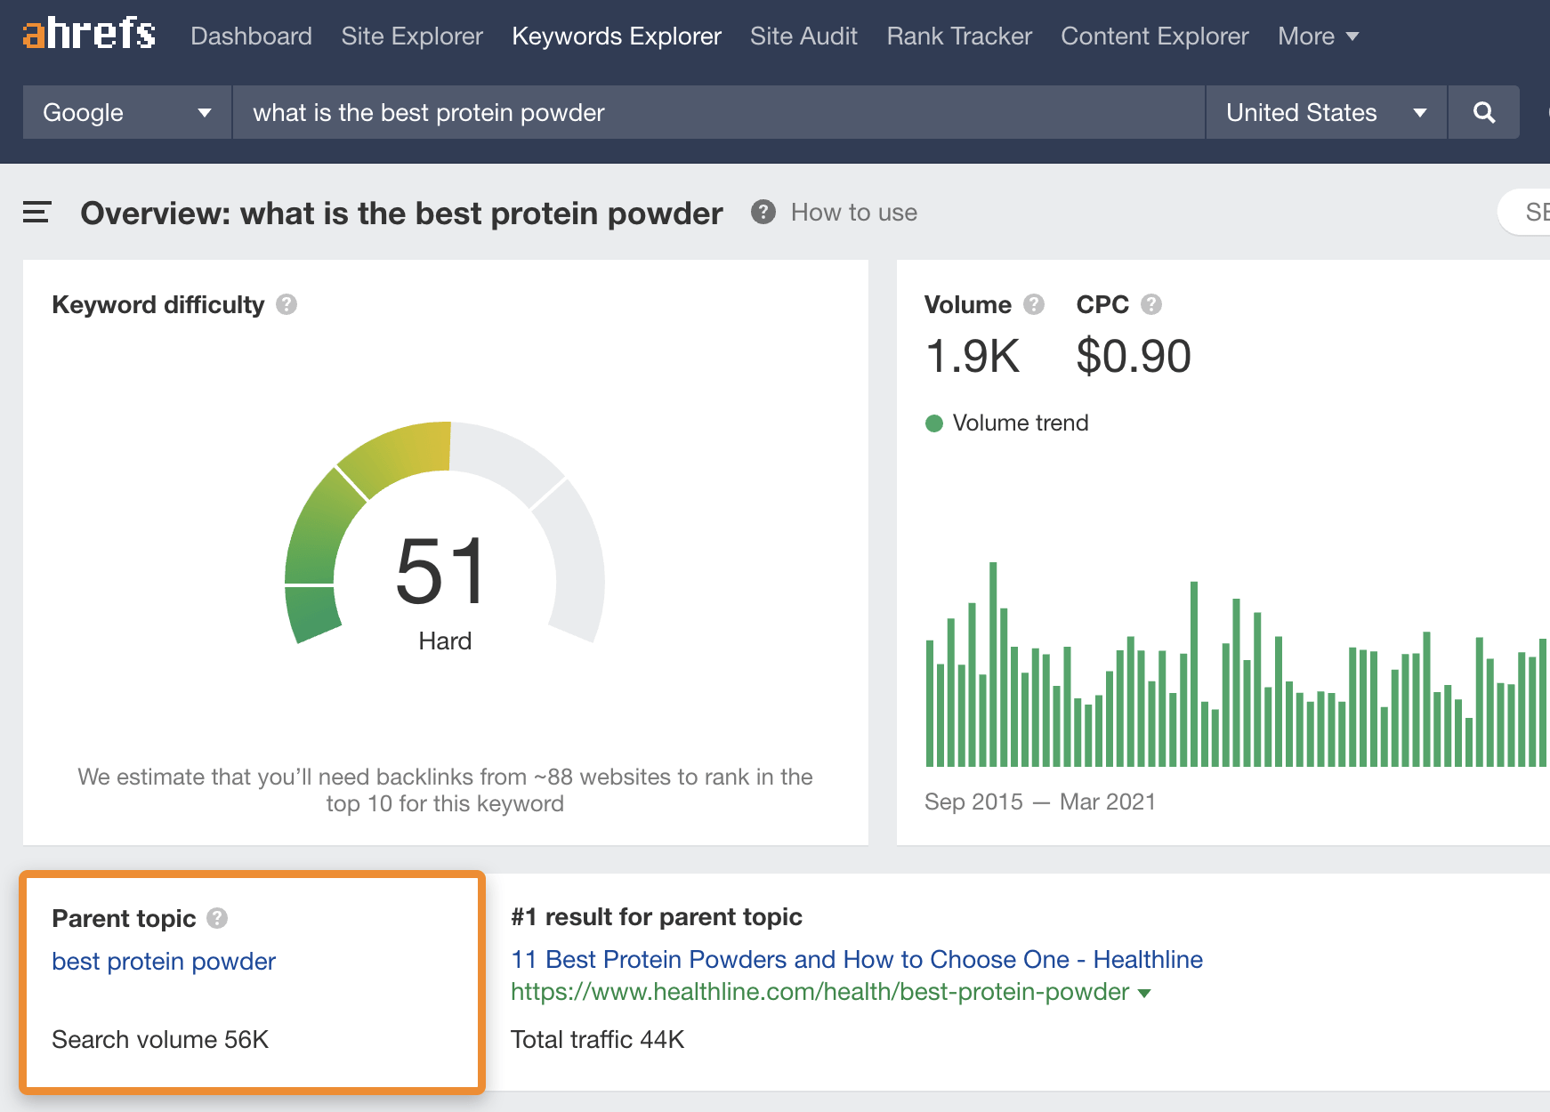The height and width of the screenshot is (1112, 1550).
Task: Open the hamburger sidebar menu
Action: (x=36, y=213)
